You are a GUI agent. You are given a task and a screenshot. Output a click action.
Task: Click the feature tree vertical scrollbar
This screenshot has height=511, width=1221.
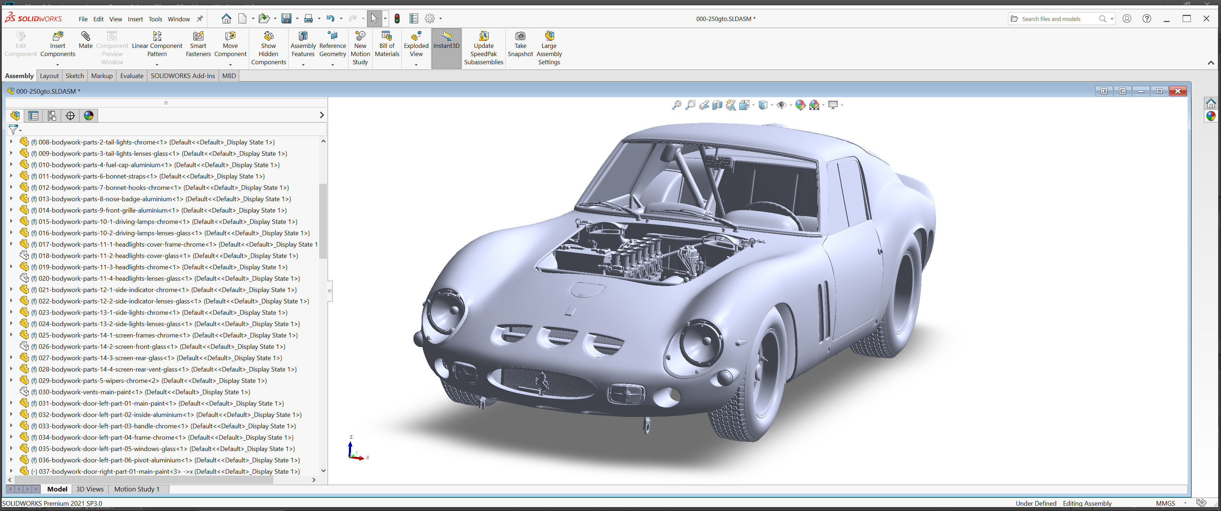click(323, 221)
